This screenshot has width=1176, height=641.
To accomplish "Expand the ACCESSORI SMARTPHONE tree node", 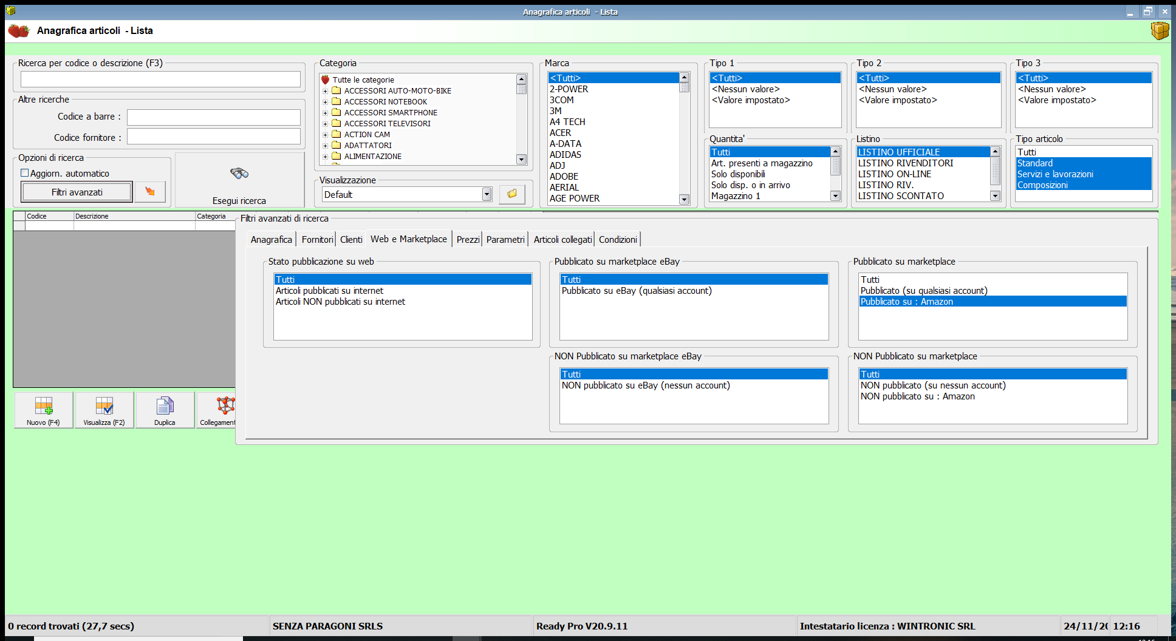I will [325, 113].
